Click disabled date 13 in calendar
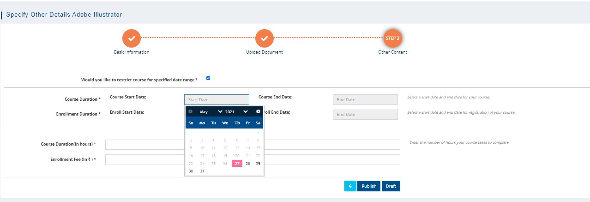The image size is (590, 202). (x=237, y=148)
